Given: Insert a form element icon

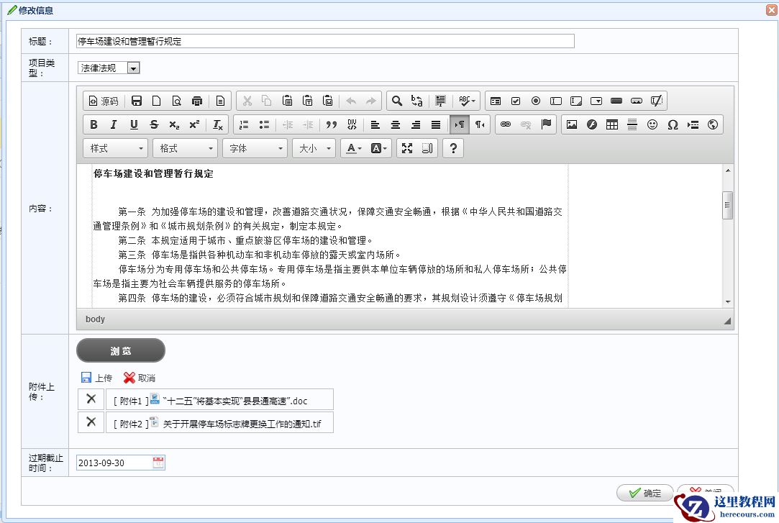Looking at the screenshot, I should pyautogui.click(x=496, y=101).
